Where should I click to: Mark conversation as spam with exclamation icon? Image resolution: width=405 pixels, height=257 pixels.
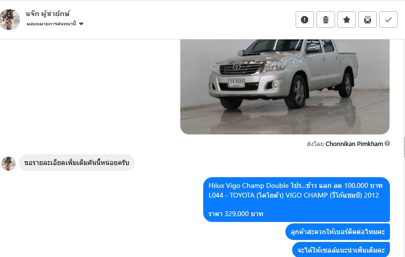point(304,19)
